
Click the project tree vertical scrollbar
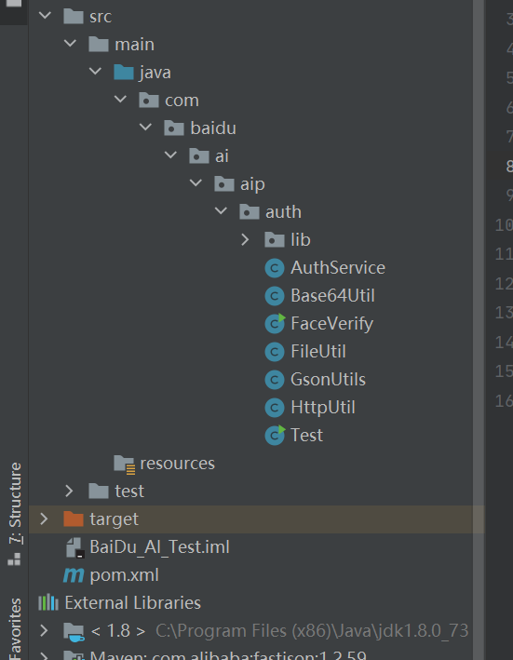click(478, 330)
